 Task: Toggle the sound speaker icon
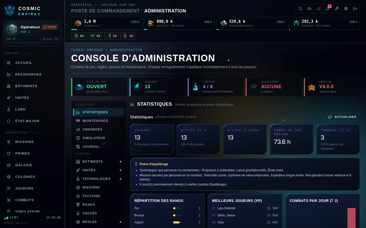(309, 9)
